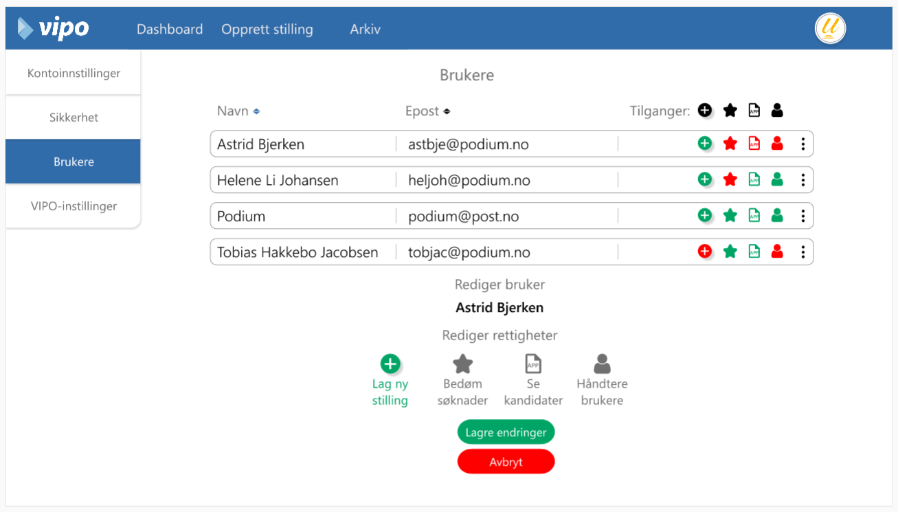898x512 pixels.
Task: Enable the 'Bedøm søknader' permission
Action: pyautogui.click(x=462, y=364)
